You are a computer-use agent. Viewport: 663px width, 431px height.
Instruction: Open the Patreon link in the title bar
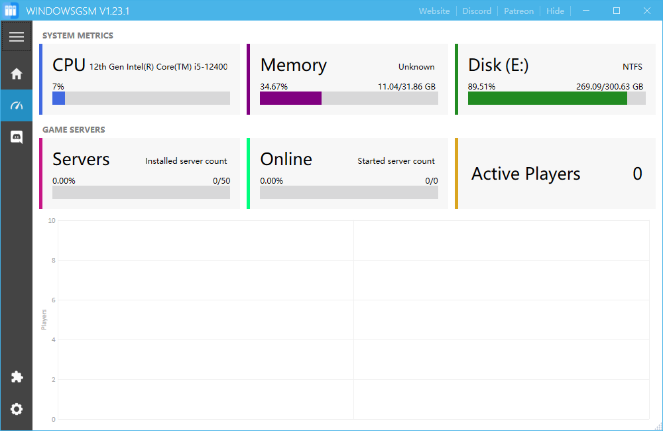click(518, 11)
